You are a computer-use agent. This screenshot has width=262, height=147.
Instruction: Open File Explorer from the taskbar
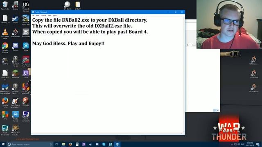pyautogui.click(x=64, y=144)
